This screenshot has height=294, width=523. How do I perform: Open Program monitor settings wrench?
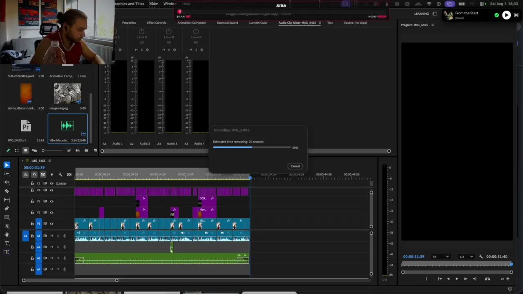[x=481, y=256]
